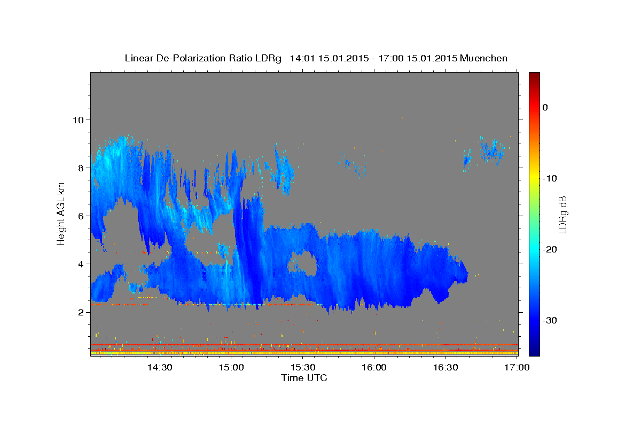Select the 16:30 time axis label

click(x=446, y=368)
